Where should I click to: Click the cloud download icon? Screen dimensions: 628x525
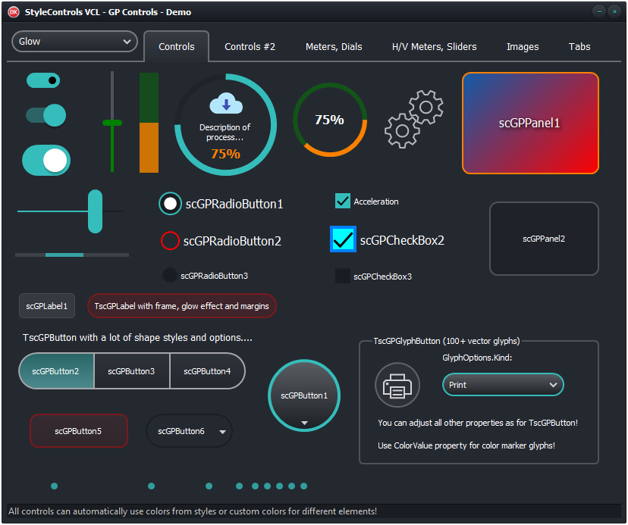click(x=226, y=103)
